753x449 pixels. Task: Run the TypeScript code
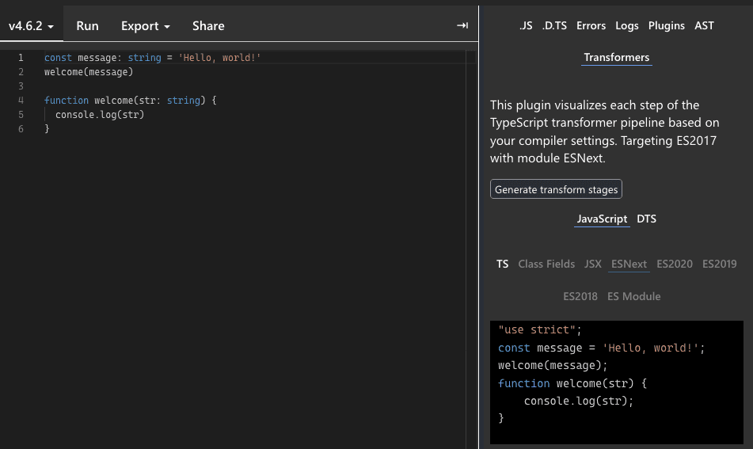(87, 26)
